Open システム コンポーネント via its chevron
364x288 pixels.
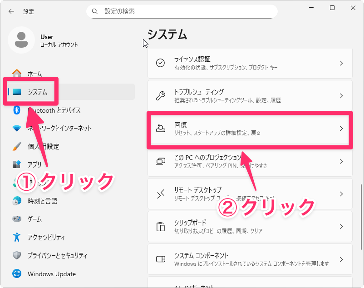pyautogui.click(x=341, y=259)
